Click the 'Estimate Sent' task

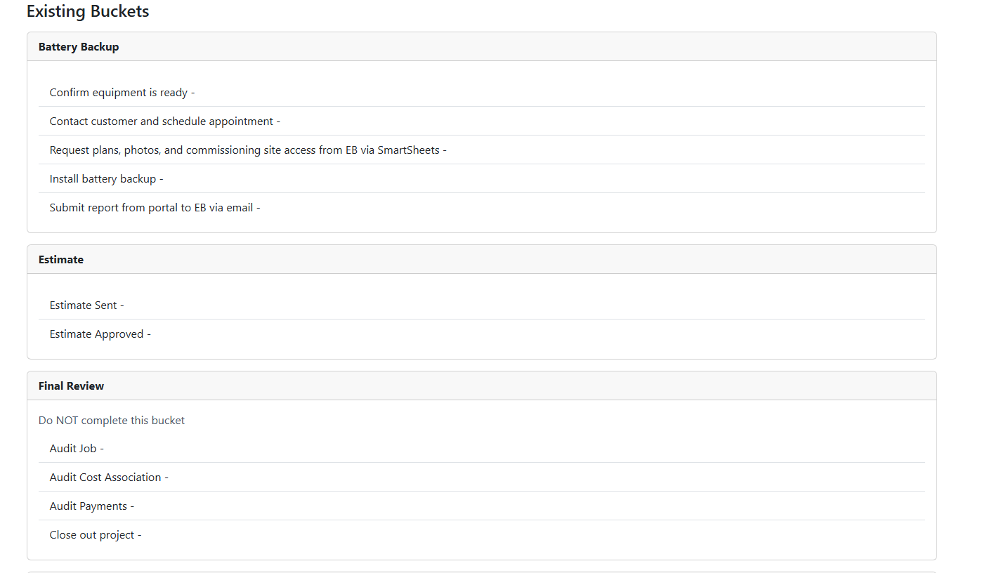[84, 305]
